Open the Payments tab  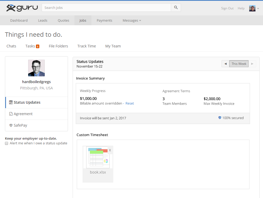coord(104,21)
